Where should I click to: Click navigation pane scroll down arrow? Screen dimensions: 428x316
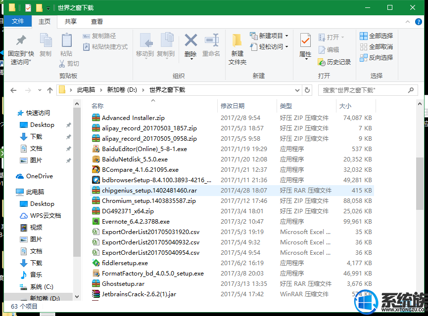77,297
